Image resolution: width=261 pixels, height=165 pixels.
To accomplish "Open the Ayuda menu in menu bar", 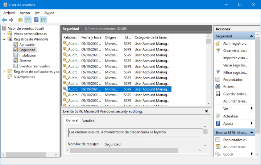I will (49, 13).
